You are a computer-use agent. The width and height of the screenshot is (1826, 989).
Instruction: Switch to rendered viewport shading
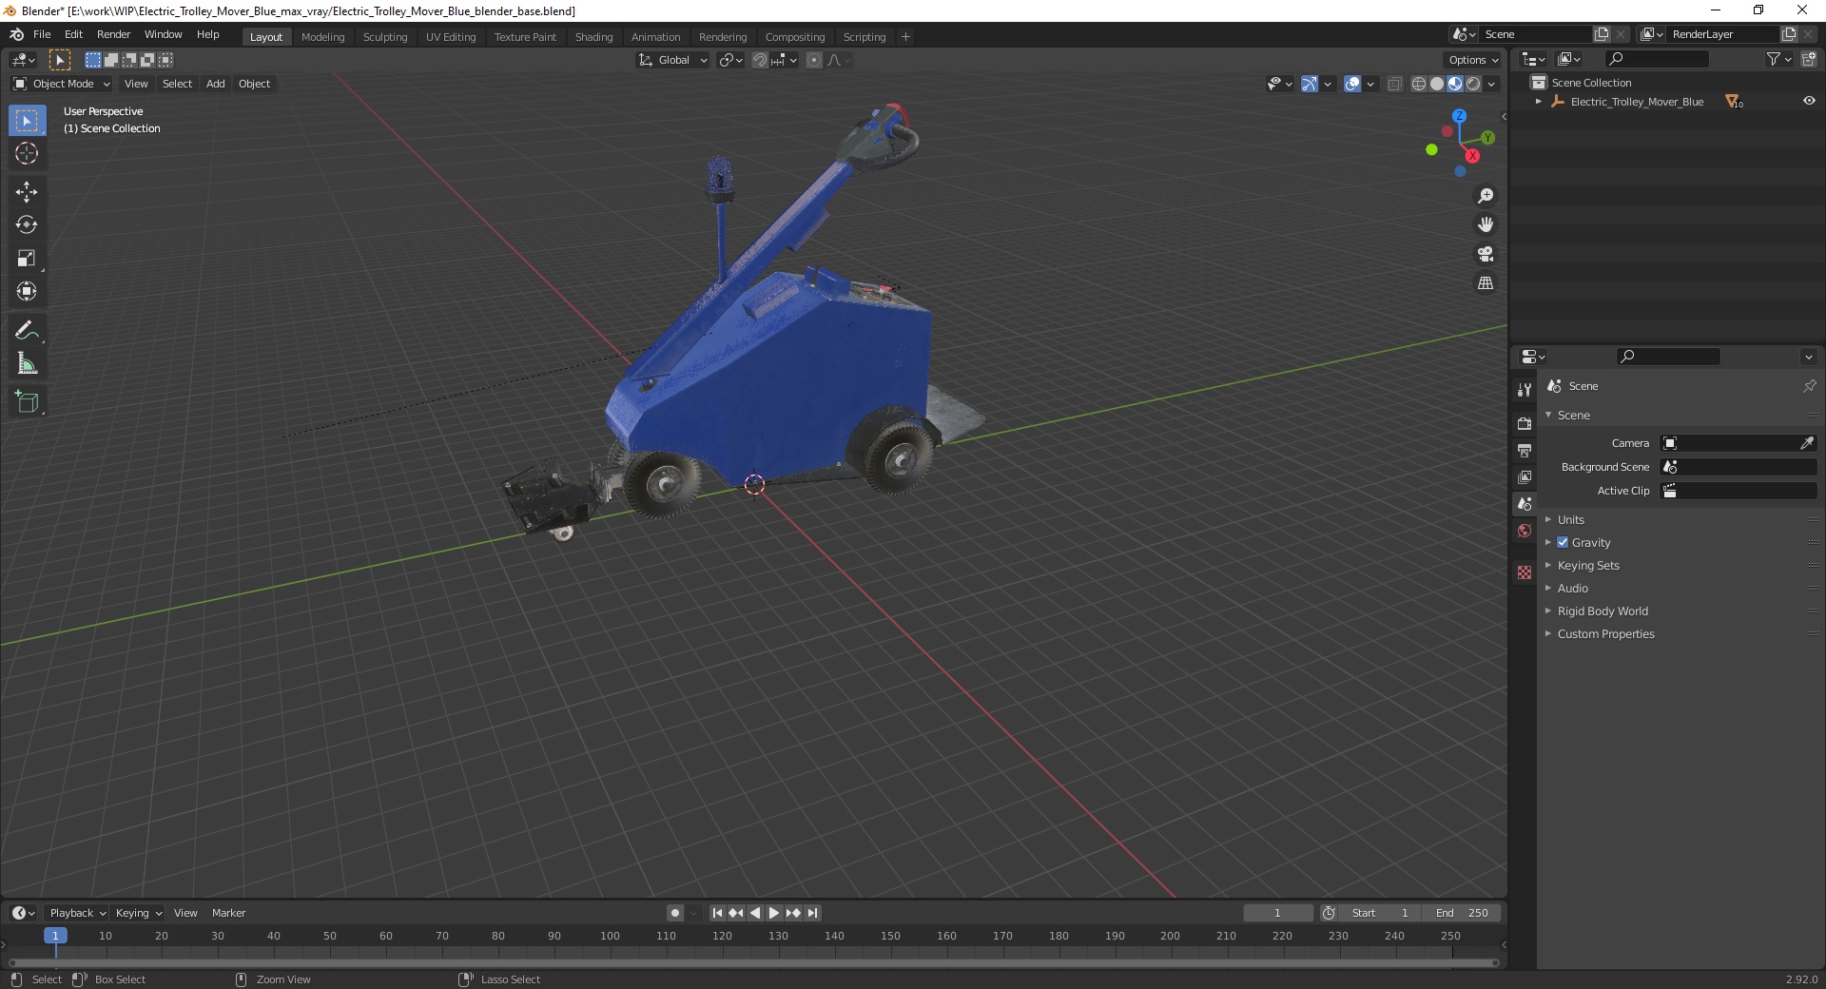pyautogui.click(x=1473, y=84)
